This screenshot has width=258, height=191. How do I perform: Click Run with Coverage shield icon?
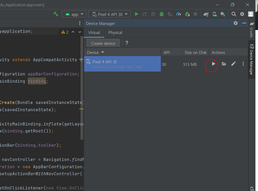point(170,14)
